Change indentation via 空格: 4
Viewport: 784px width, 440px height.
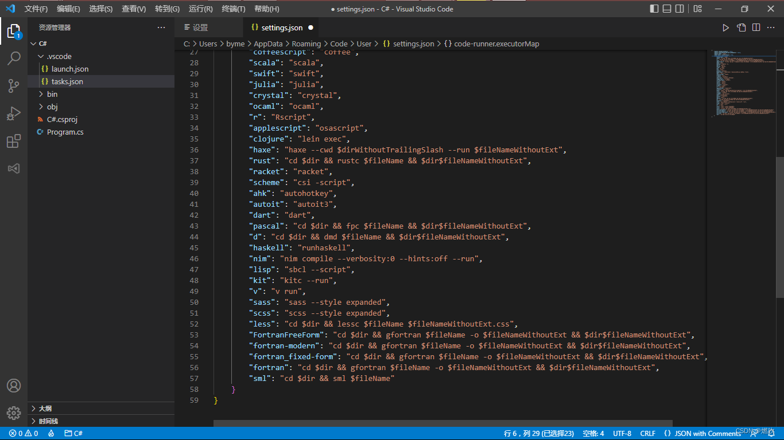593,434
